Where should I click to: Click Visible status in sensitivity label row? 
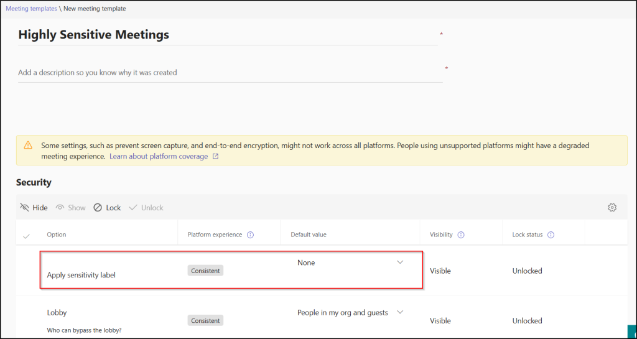440,271
